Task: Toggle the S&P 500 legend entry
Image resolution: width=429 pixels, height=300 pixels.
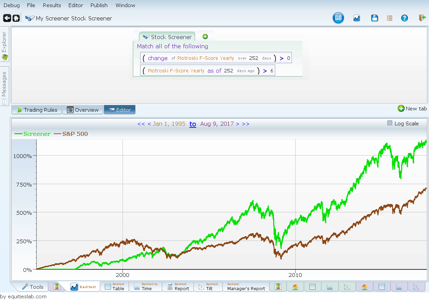Action: (75, 134)
